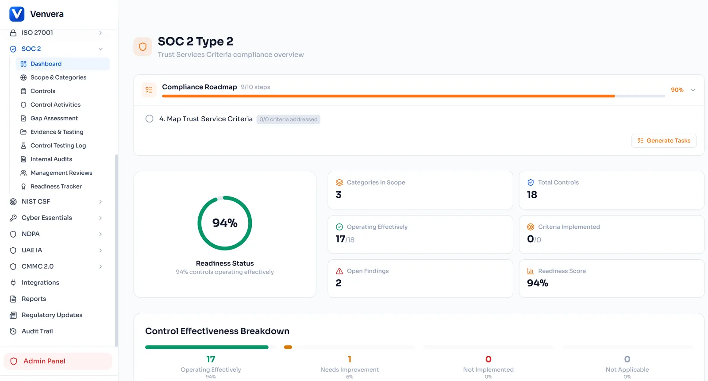Collapse the SOC 2 section chevron

click(x=100, y=49)
